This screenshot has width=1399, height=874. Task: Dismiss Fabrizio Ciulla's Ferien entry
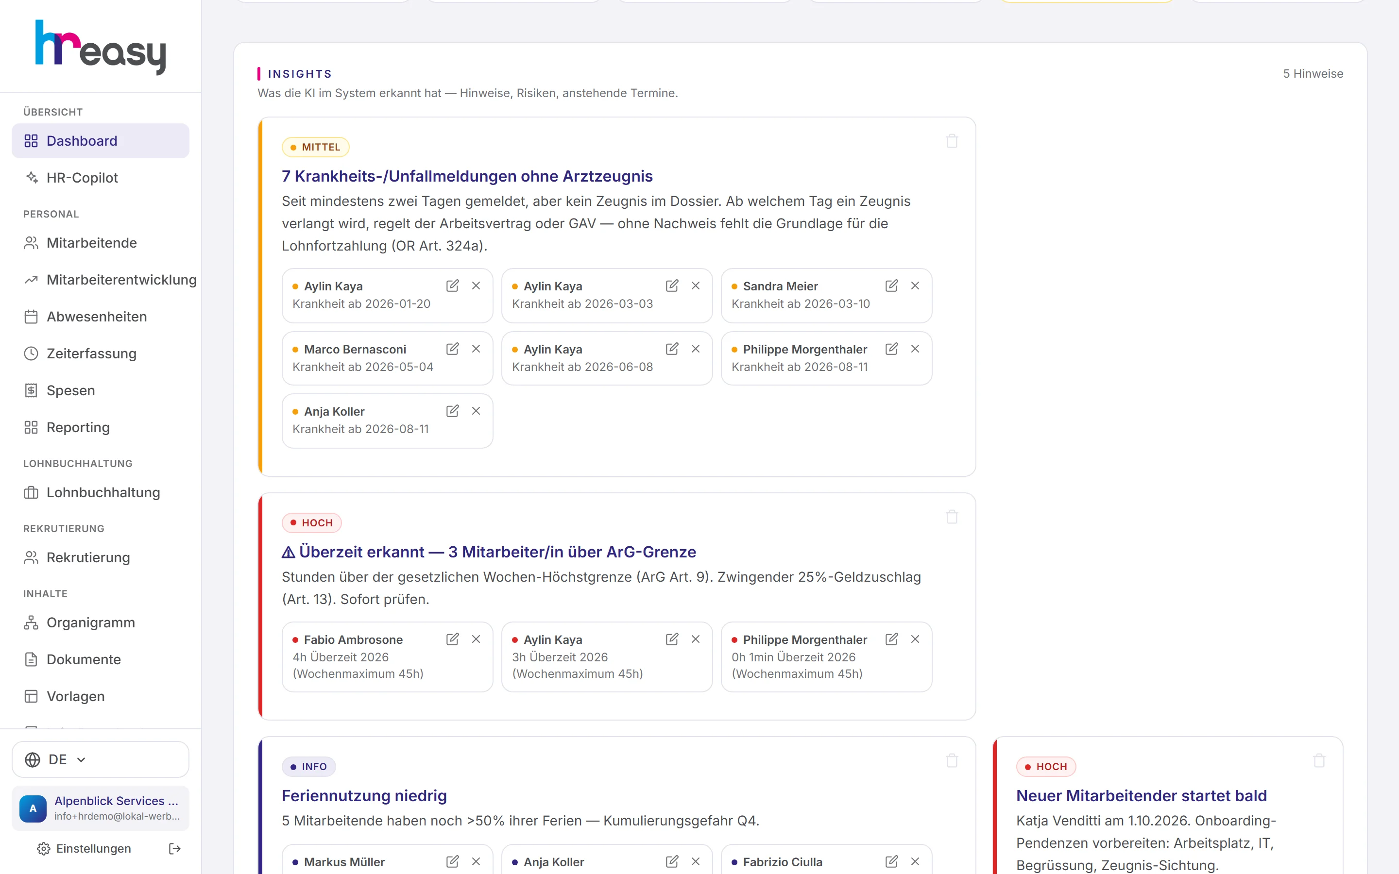tap(915, 861)
